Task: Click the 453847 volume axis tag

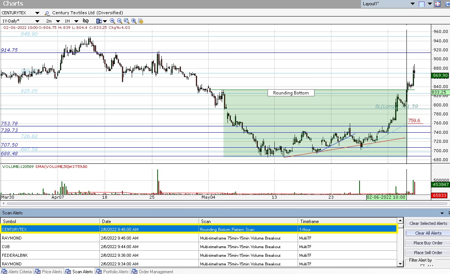Action: tap(440, 184)
